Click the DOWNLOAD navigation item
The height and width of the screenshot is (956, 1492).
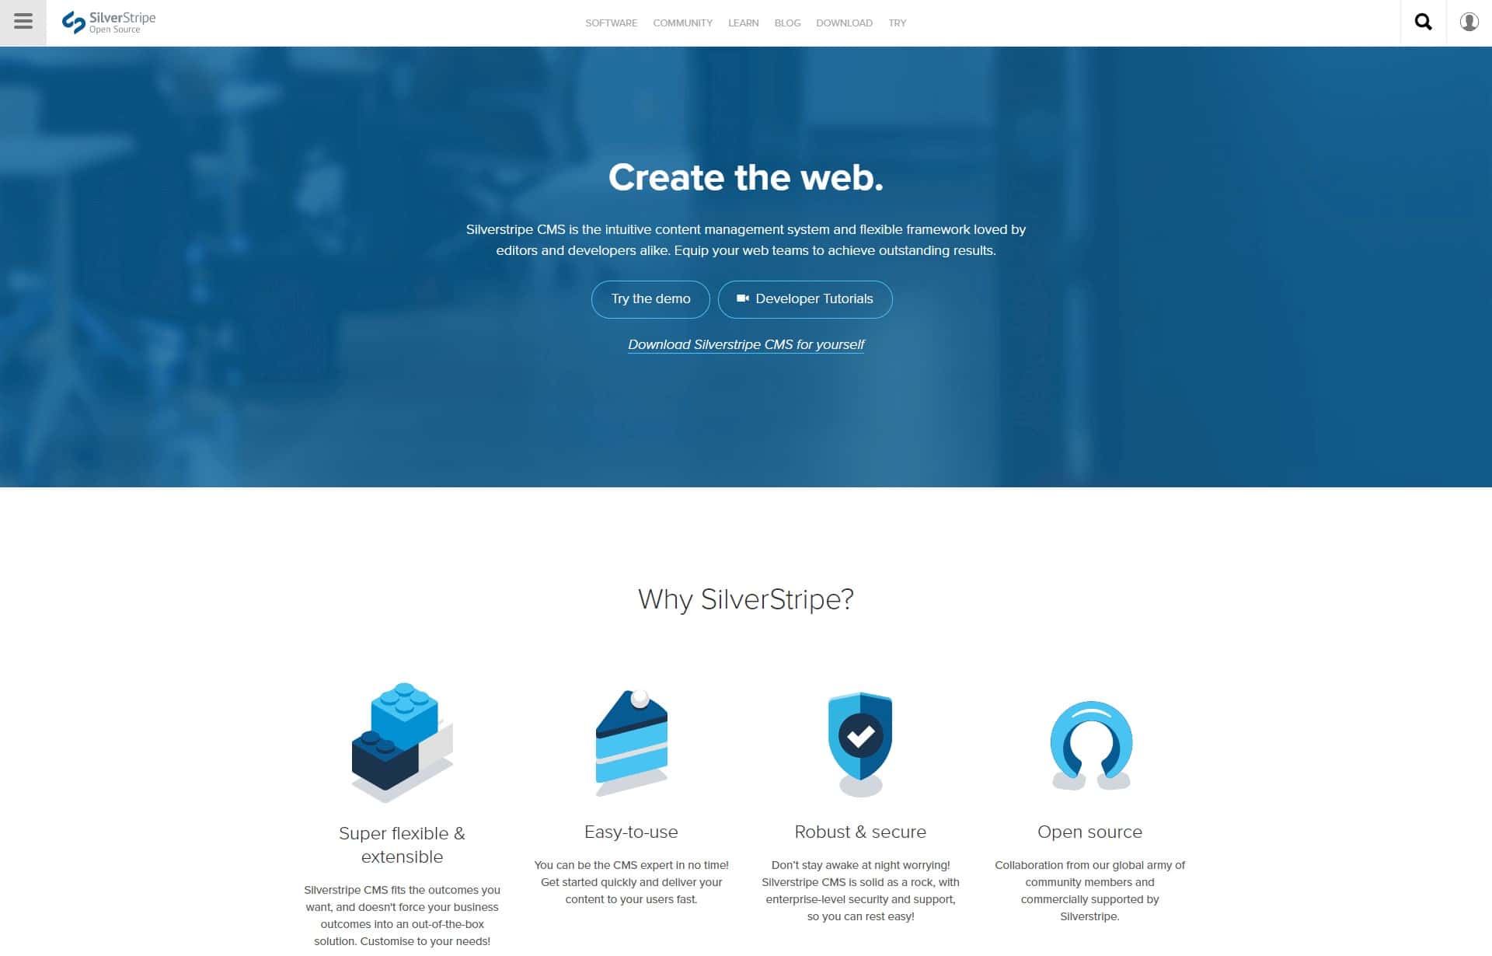pos(844,23)
